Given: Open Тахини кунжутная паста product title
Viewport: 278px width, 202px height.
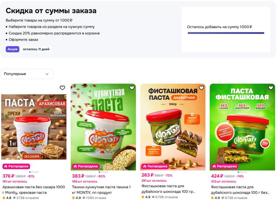Looking at the screenshot, I should [101, 190].
